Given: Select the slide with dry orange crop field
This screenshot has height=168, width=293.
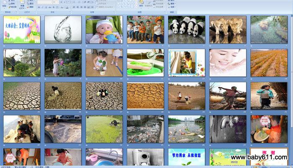Looking at the screenshot, I should pyautogui.click(x=269, y=63).
